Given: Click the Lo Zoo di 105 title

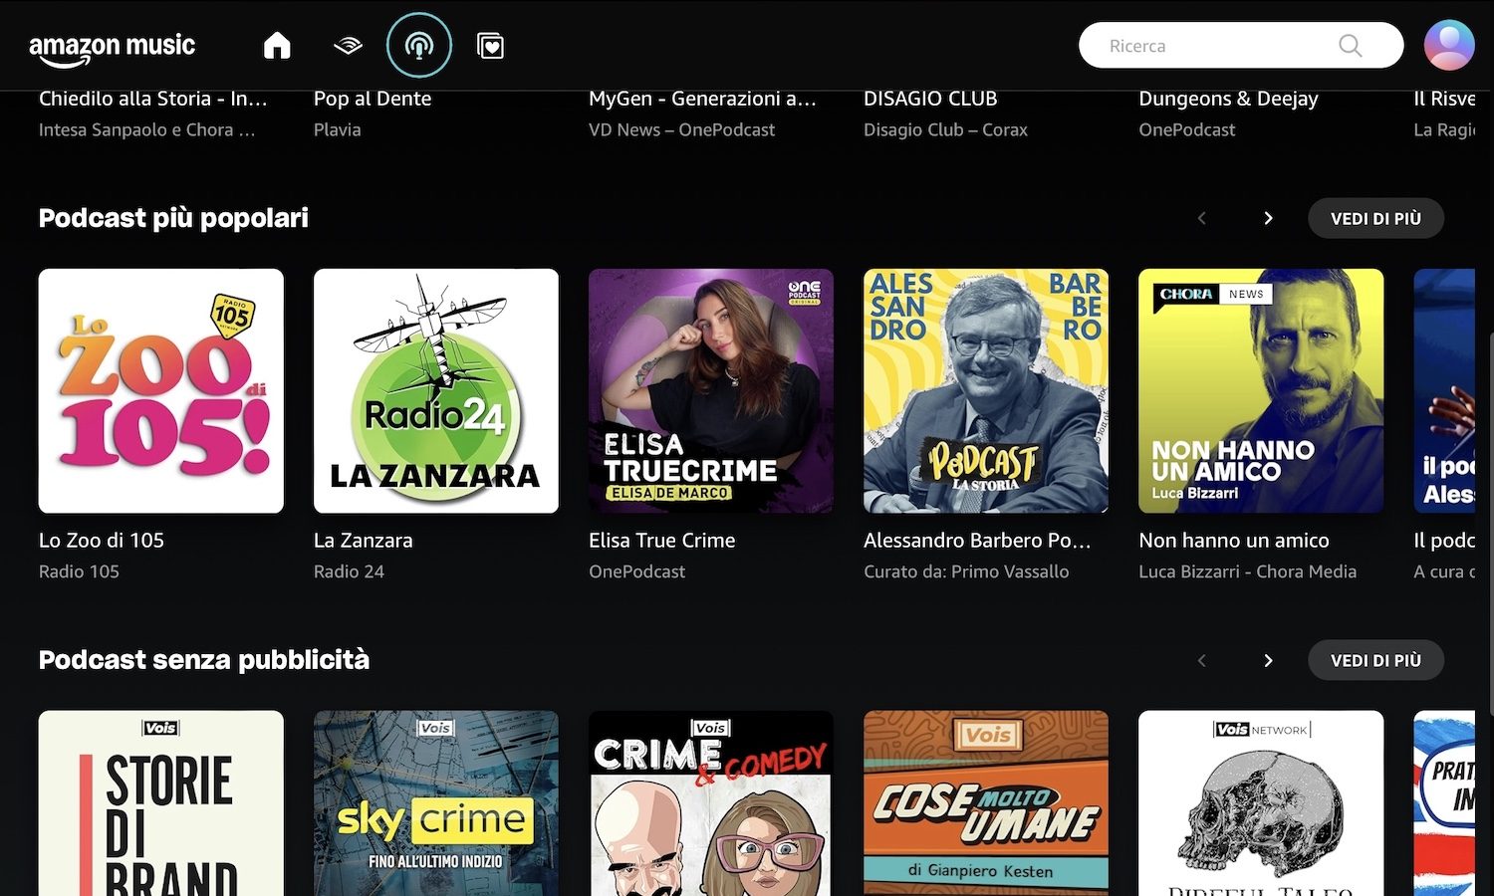Looking at the screenshot, I should [x=102, y=541].
